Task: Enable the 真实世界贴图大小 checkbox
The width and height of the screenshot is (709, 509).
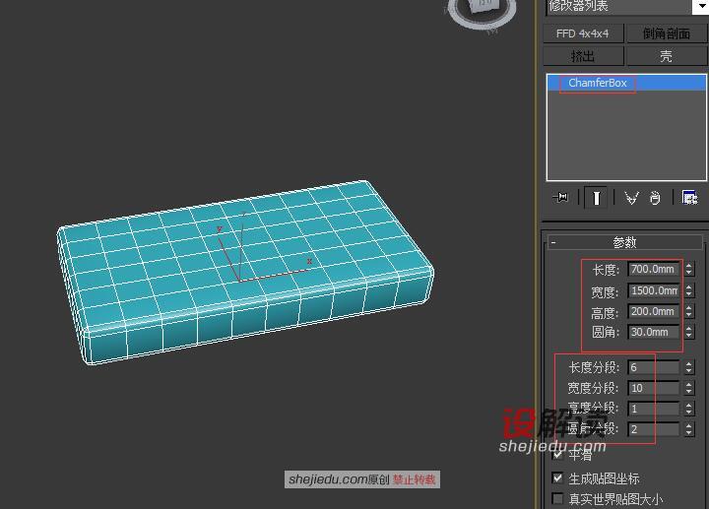Action: click(557, 498)
